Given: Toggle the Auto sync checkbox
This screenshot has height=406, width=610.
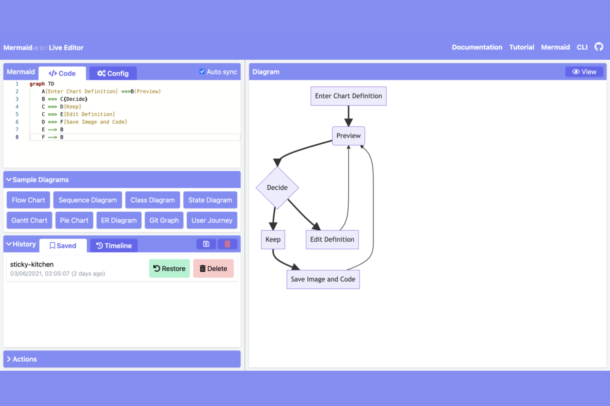Looking at the screenshot, I should point(202,71).
